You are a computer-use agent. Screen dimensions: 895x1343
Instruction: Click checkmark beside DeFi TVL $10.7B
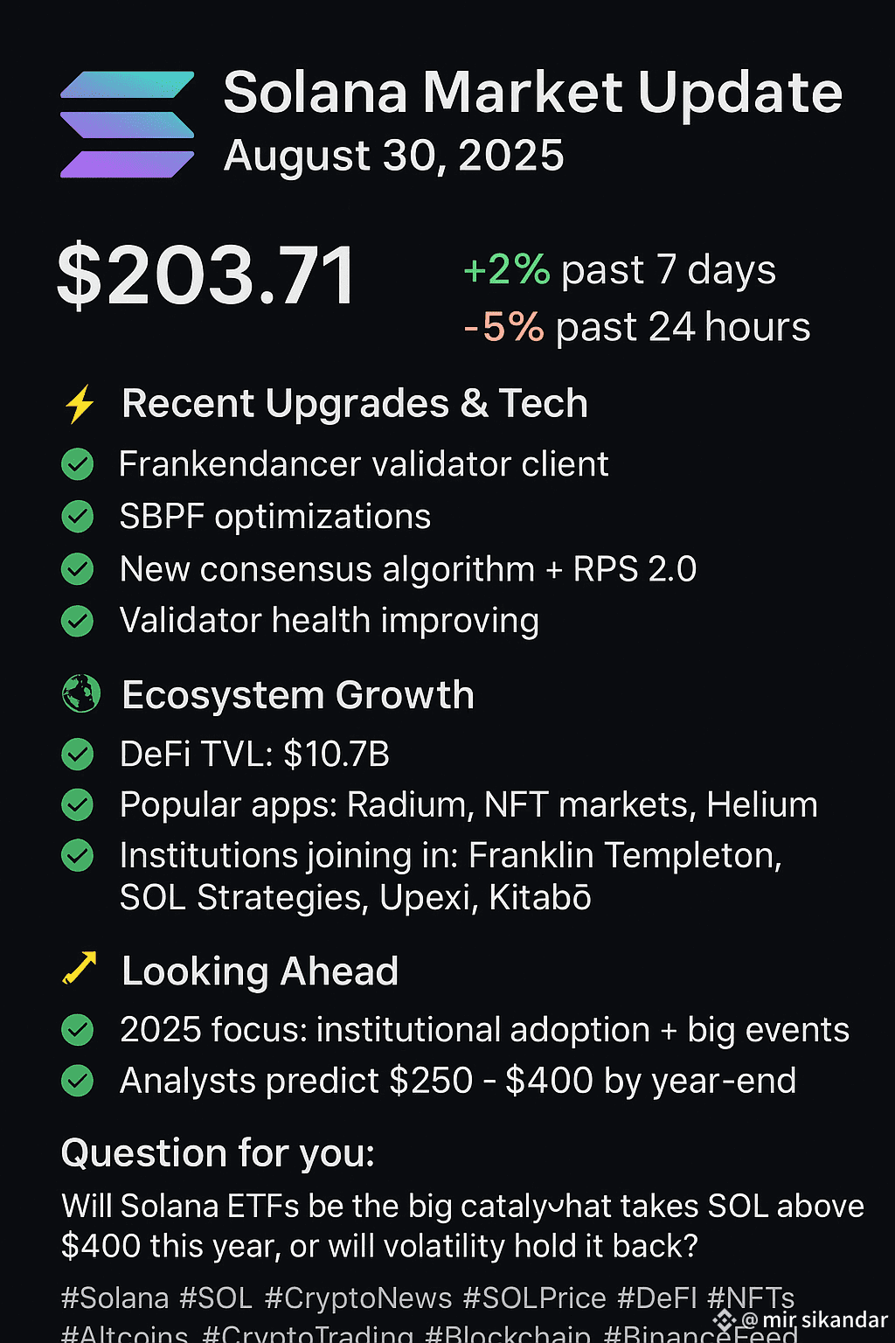pos(78,754)
